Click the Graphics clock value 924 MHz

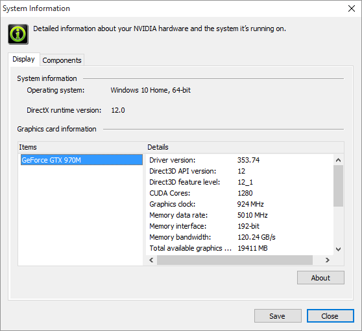click(250, 204)
